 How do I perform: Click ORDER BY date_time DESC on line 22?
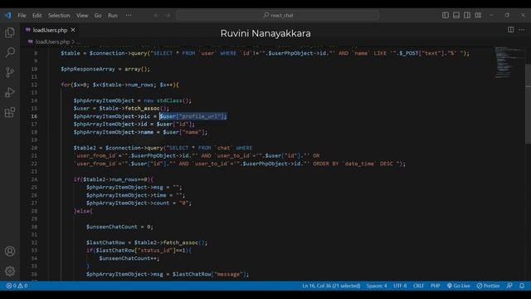click(353, 164)
